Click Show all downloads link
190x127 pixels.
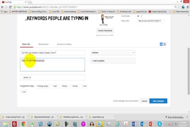tap(176, 117)
